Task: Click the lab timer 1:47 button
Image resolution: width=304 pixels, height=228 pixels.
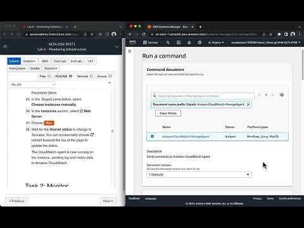Action: 91,61
